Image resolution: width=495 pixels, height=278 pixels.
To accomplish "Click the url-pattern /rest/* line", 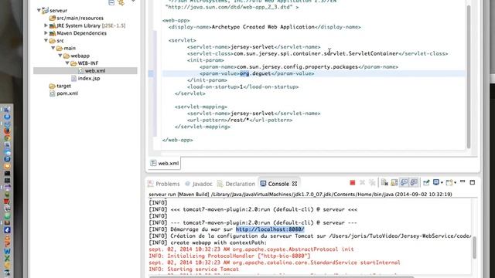I will pos(240,120).
